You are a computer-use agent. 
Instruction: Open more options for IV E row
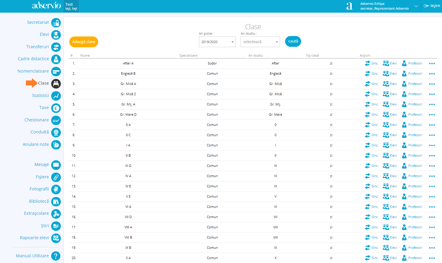coord(432,186)
